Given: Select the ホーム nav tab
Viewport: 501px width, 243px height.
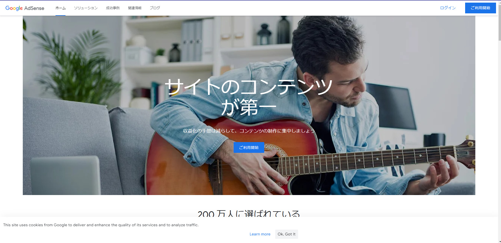Looking at the screenshot, I should click(60, 8).
